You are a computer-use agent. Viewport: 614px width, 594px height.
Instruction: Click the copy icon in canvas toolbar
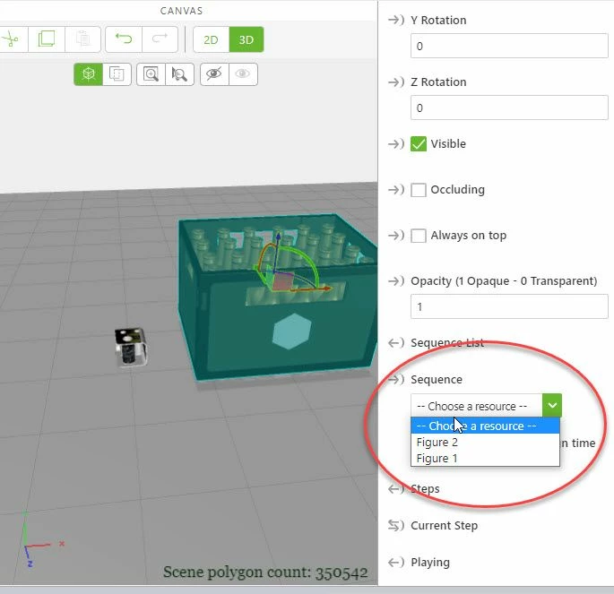(47, 39)
